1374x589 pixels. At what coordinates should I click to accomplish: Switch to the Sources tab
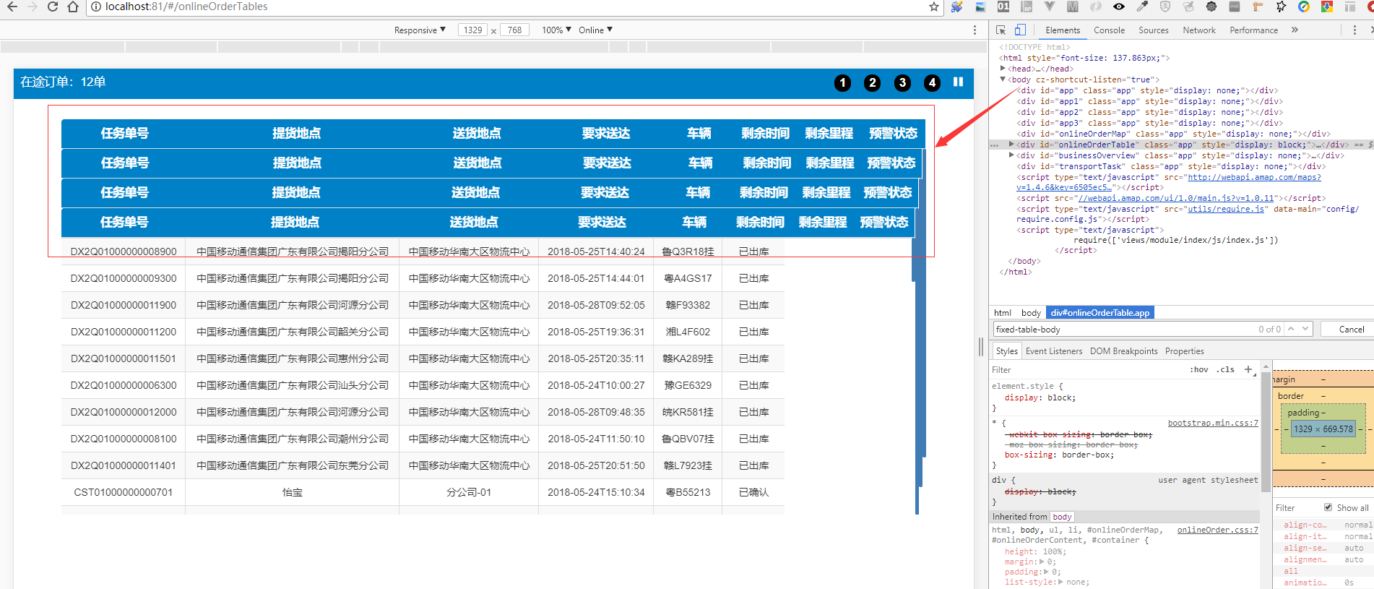pos(1154,30)
